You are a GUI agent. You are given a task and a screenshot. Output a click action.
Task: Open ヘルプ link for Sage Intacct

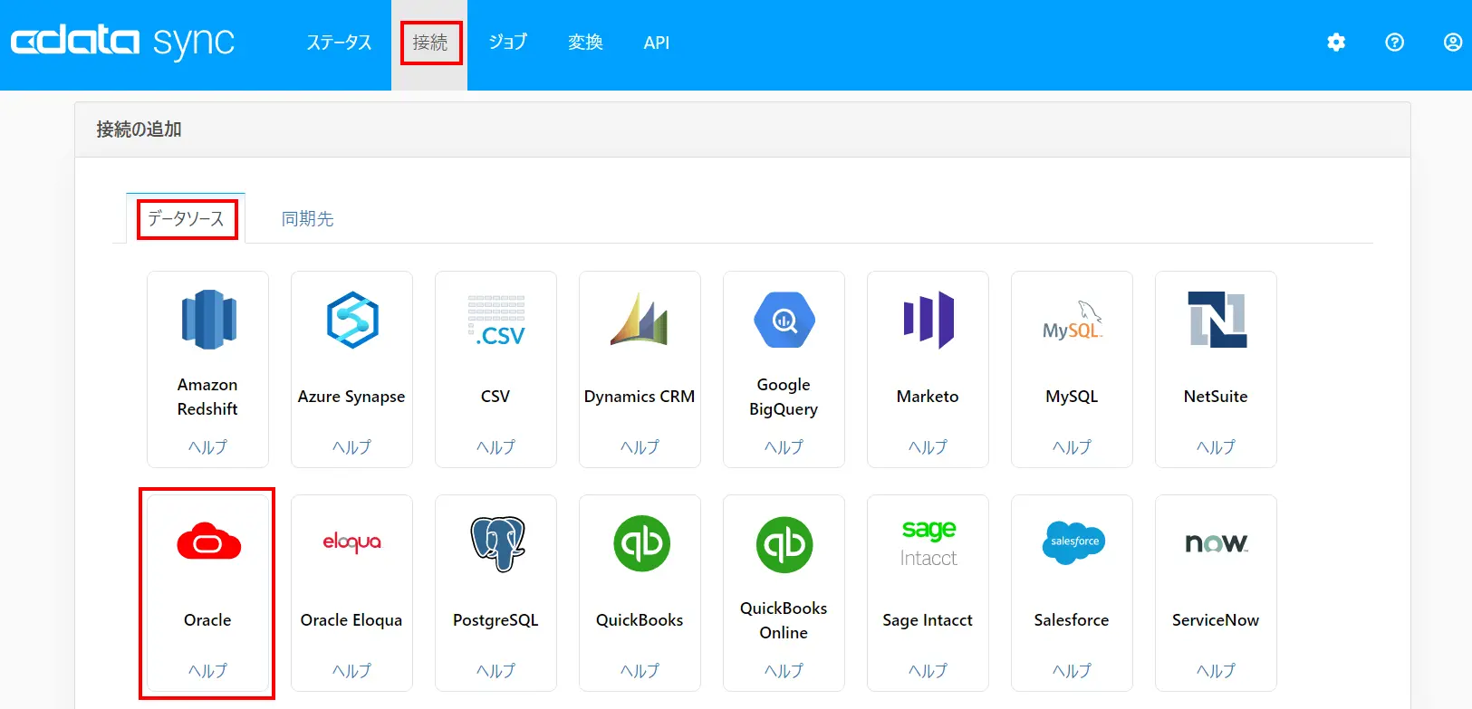[x=928, y=671]
